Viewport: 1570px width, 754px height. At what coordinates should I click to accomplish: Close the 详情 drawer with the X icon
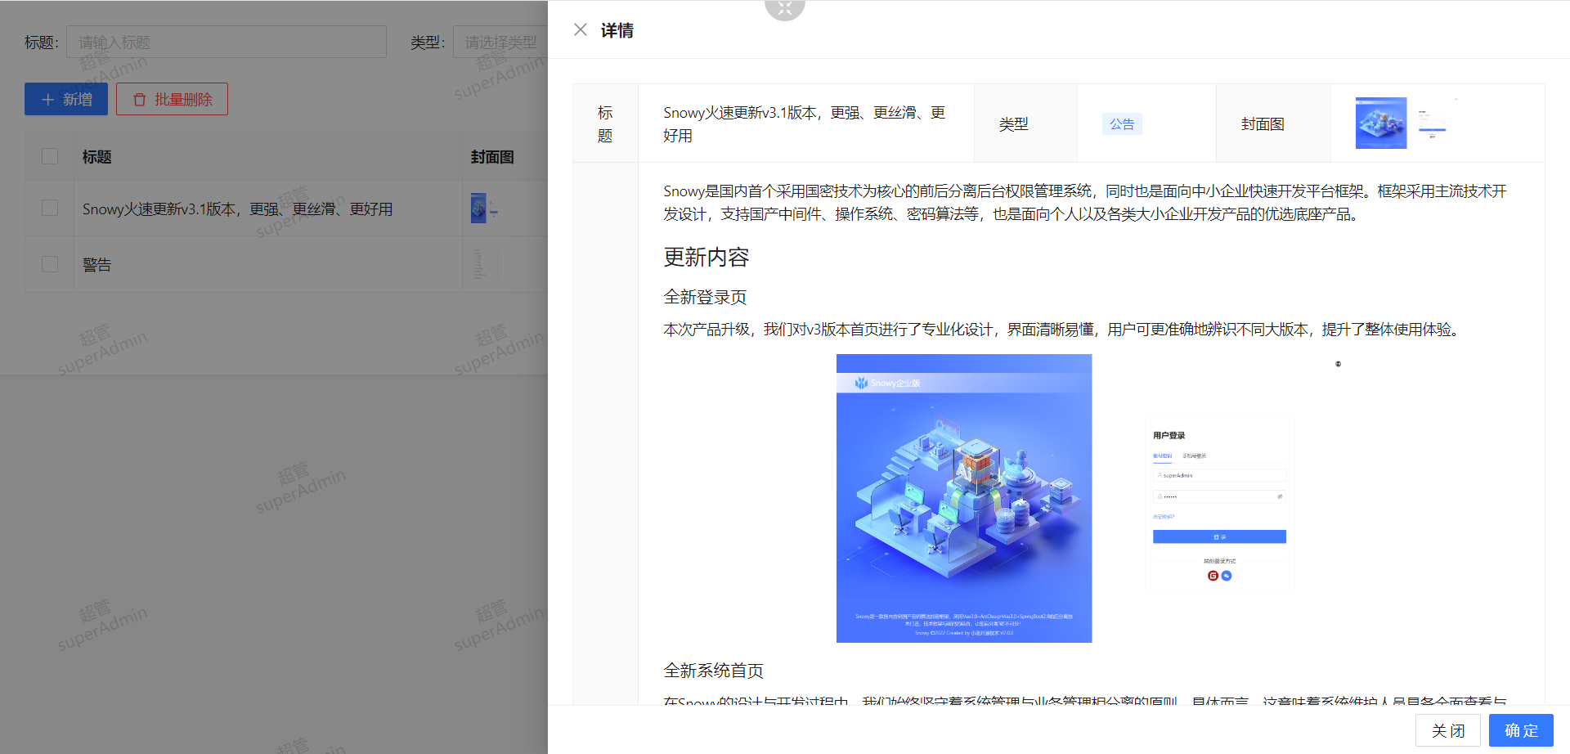pyautogui.click(x=581, y=29)
